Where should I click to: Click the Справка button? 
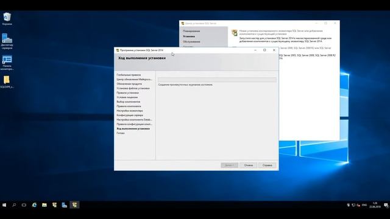coord(268,165)
